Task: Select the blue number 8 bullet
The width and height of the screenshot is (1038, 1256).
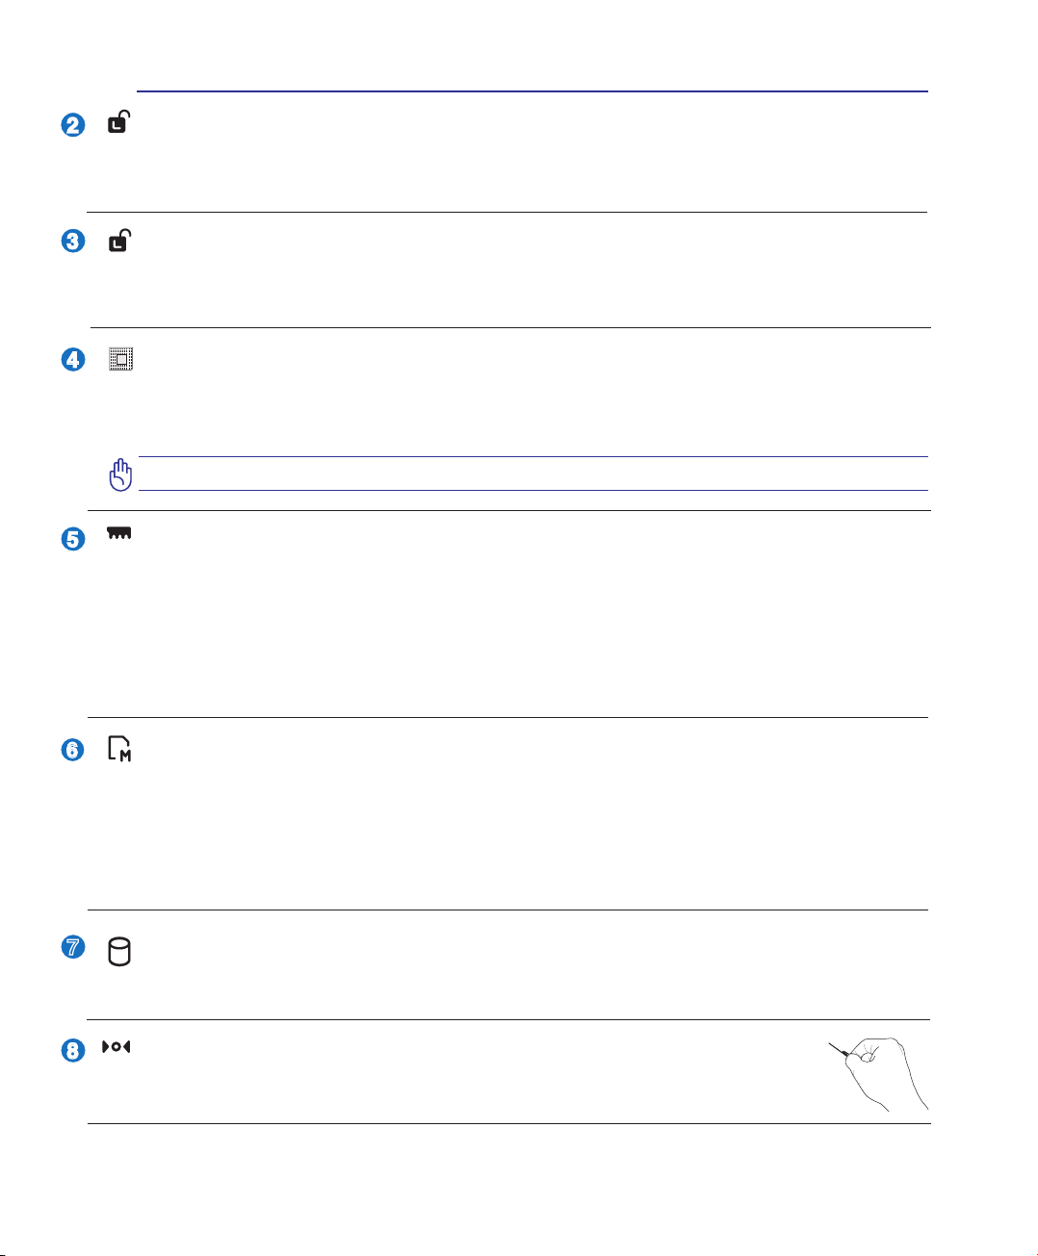Action: click(72, 1051)
